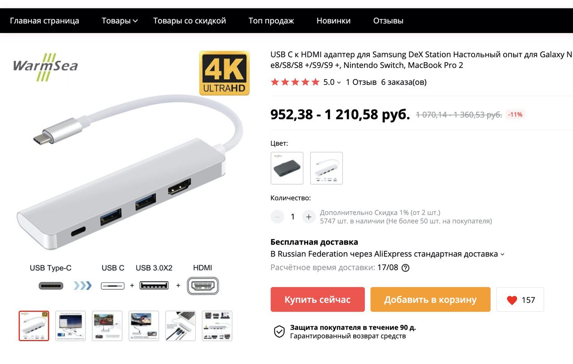Decrease quantity with the minus button
This screenshot has height=364, width=573.
pos(278,217)
